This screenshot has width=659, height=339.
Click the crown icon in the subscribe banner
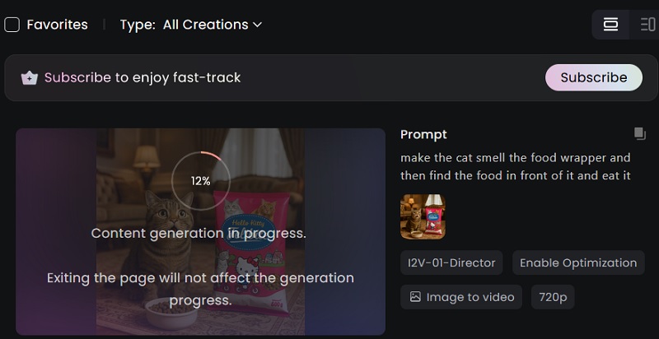click(x=30, y=78)
